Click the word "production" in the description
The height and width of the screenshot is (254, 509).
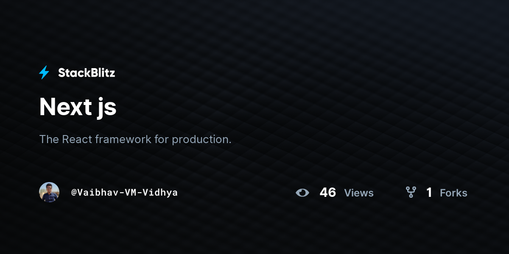pyautogui.click(x=201, y=140)
